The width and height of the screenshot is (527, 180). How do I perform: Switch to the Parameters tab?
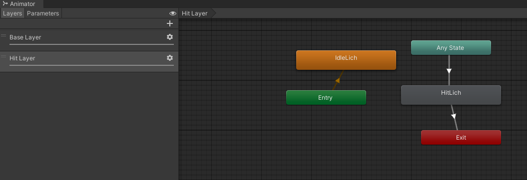pos(43,13)
